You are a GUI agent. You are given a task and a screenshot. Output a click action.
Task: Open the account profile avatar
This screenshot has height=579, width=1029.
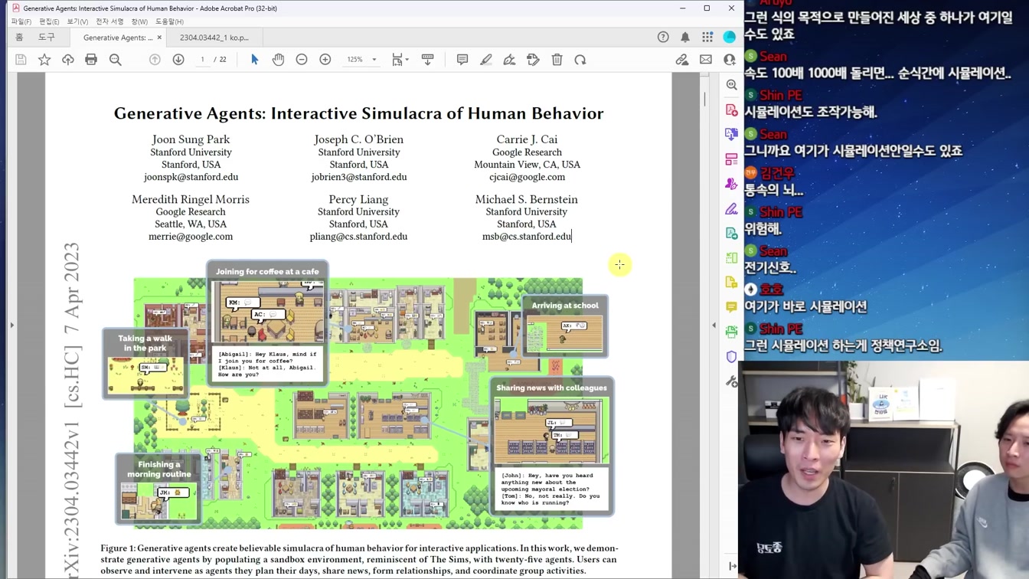point(730,37)
